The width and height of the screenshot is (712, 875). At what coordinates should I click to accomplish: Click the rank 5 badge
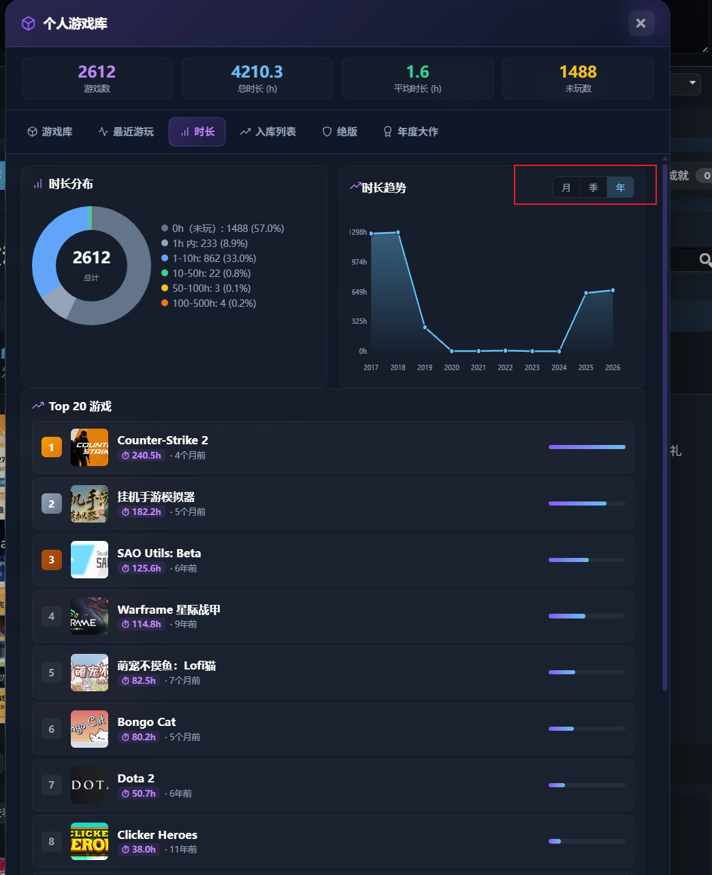pyautogui.click(x=52, y=673)
